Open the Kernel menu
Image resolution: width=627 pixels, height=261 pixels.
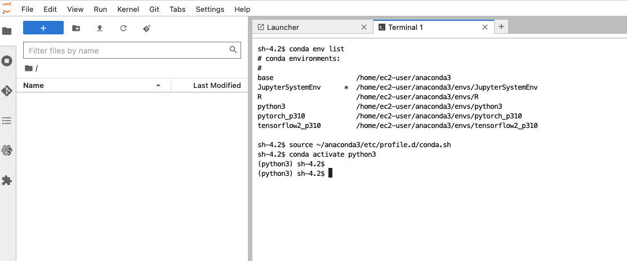[x=128, y=9]
